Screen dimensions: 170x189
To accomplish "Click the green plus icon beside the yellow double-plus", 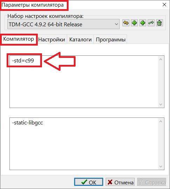I will (x=134, y=23).
